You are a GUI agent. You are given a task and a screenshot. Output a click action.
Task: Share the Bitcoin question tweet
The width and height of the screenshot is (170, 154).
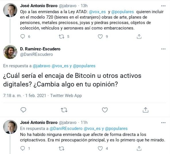(146, 110)
